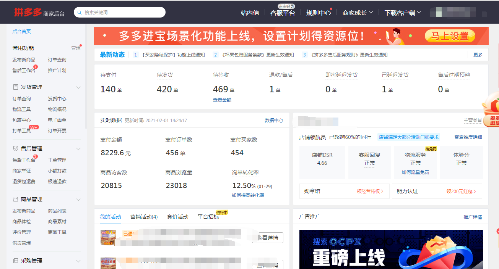
Task: Open 退货包运费 in sidebar
Action: pos(24,182)
